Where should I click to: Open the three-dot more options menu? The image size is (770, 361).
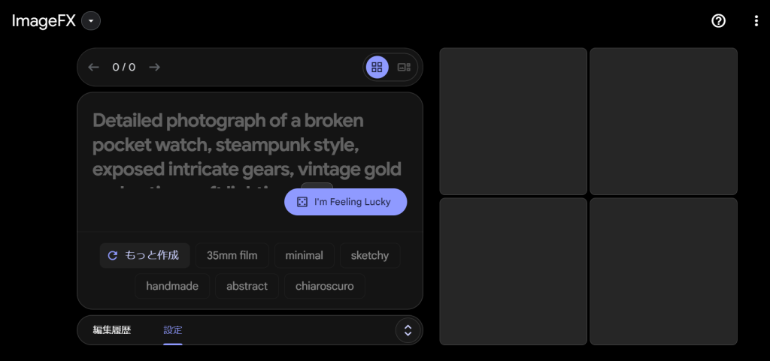[x=756, y=21]
